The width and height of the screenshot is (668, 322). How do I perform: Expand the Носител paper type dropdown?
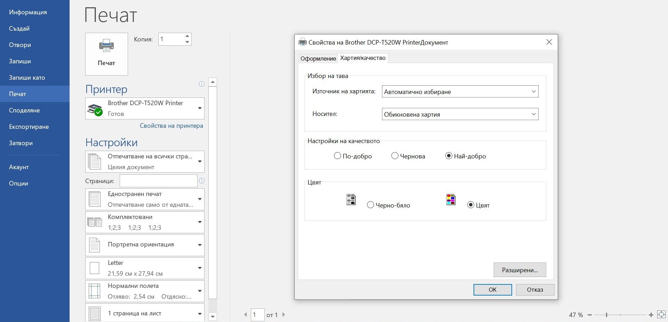tap(460, 114)
